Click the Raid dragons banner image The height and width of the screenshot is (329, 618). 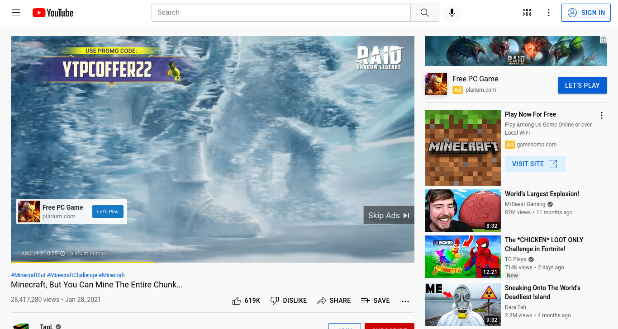tap(516, 51)
